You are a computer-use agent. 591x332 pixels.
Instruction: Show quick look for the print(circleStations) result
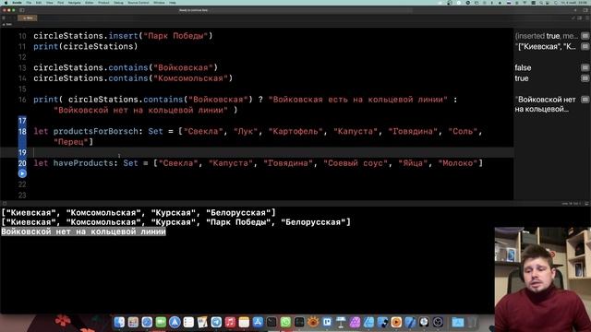585,47
